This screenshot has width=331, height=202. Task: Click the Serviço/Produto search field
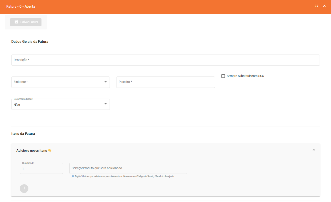click(x=128, y=168)
